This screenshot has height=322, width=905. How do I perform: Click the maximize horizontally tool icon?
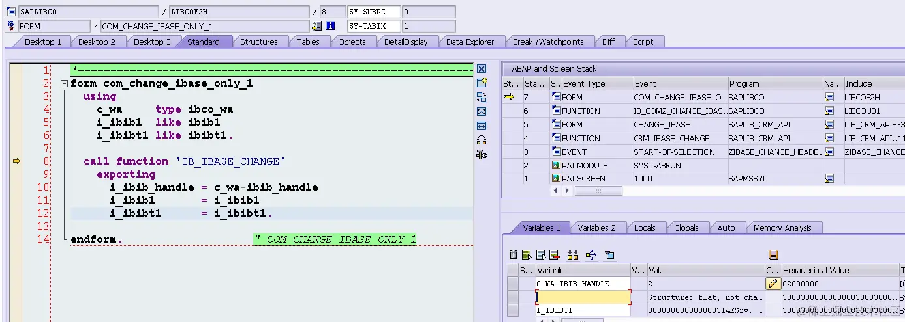point(482,126)
